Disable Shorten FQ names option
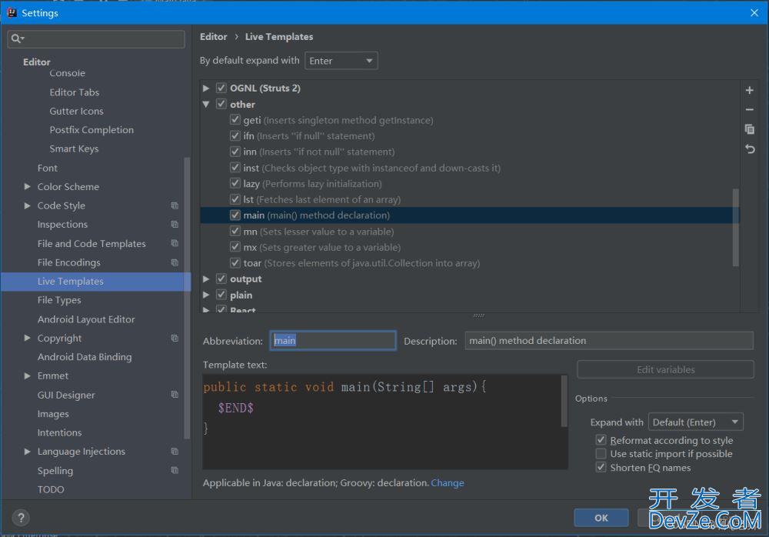Image resolution: width=769 pixels, height=537 pixels. click(601, 467)
